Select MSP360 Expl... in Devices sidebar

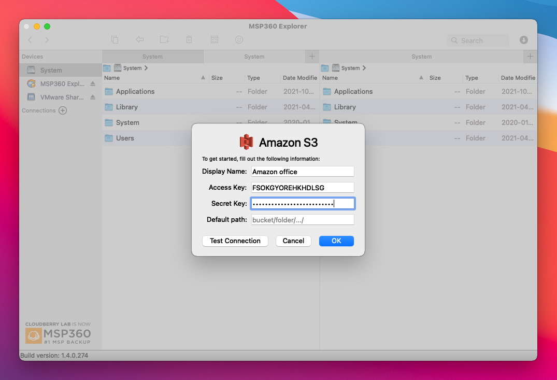[x=61, y=83]
